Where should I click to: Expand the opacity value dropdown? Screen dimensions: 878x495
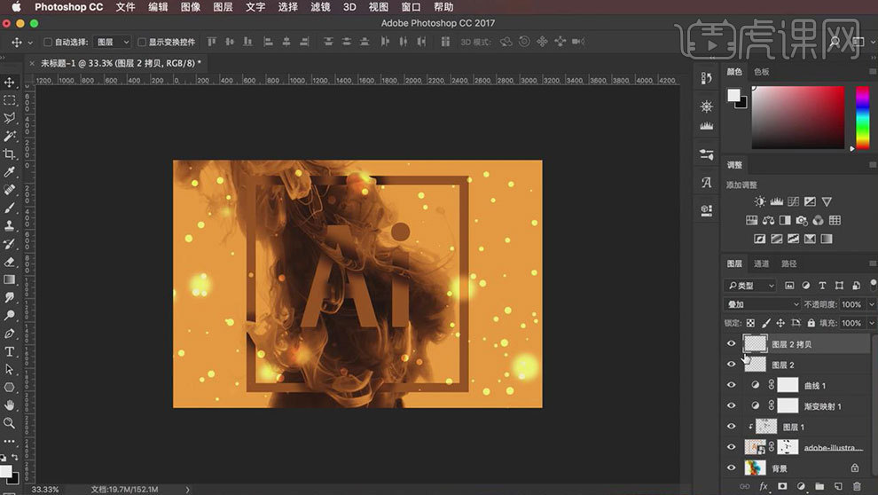coord(872,304)
